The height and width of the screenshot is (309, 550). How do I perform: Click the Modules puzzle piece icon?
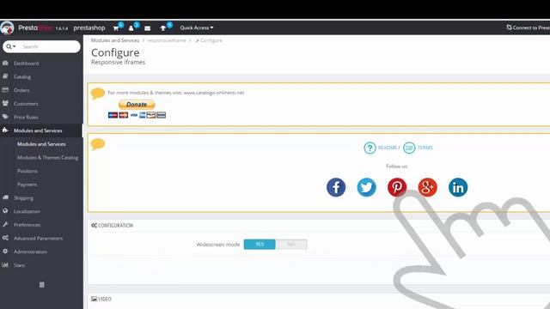click(x=5, y=130)
